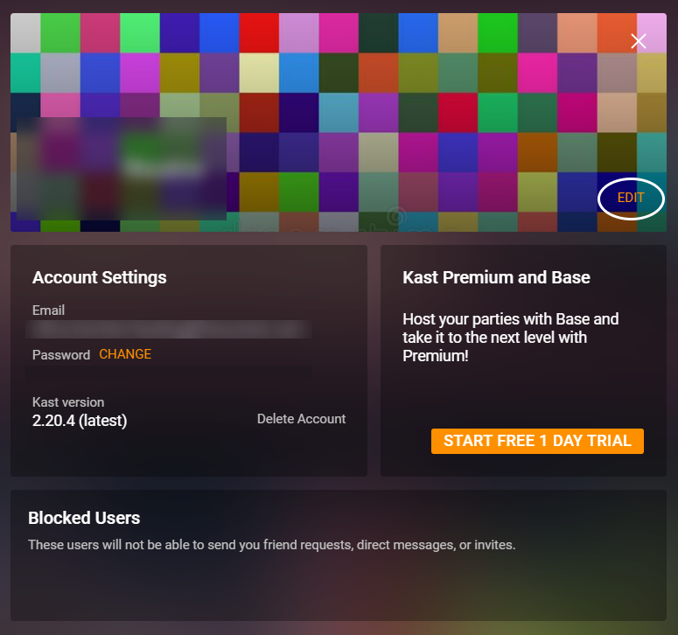Screen dimensions: 678x635
Task: Click the Blocked Users heading
Action: pos(84,518)
